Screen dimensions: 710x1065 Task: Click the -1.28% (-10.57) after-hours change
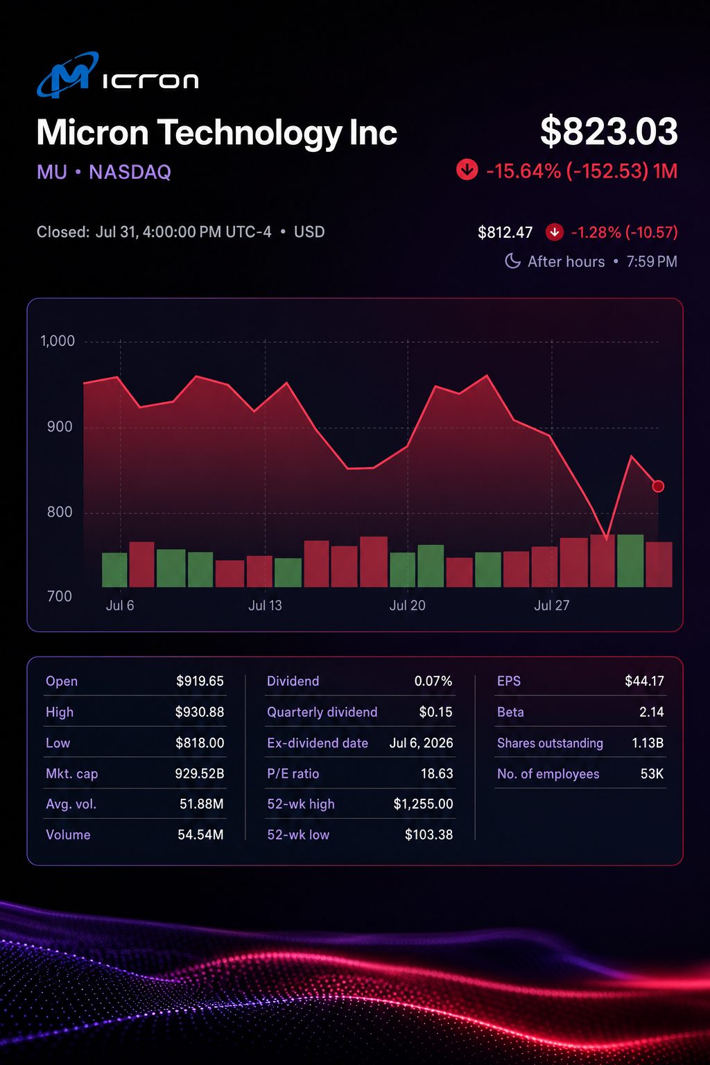pyautogui.click(x=624, y=232)
